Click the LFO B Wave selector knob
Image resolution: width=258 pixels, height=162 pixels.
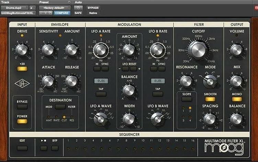(x=157, y=119)
